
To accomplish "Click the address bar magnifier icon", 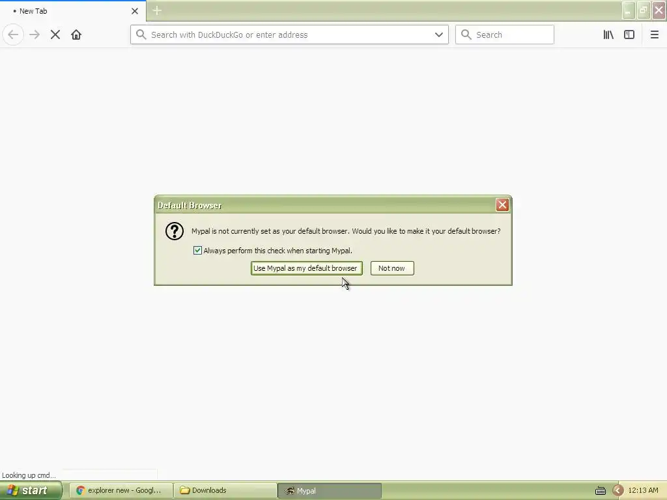I will 141,35.
